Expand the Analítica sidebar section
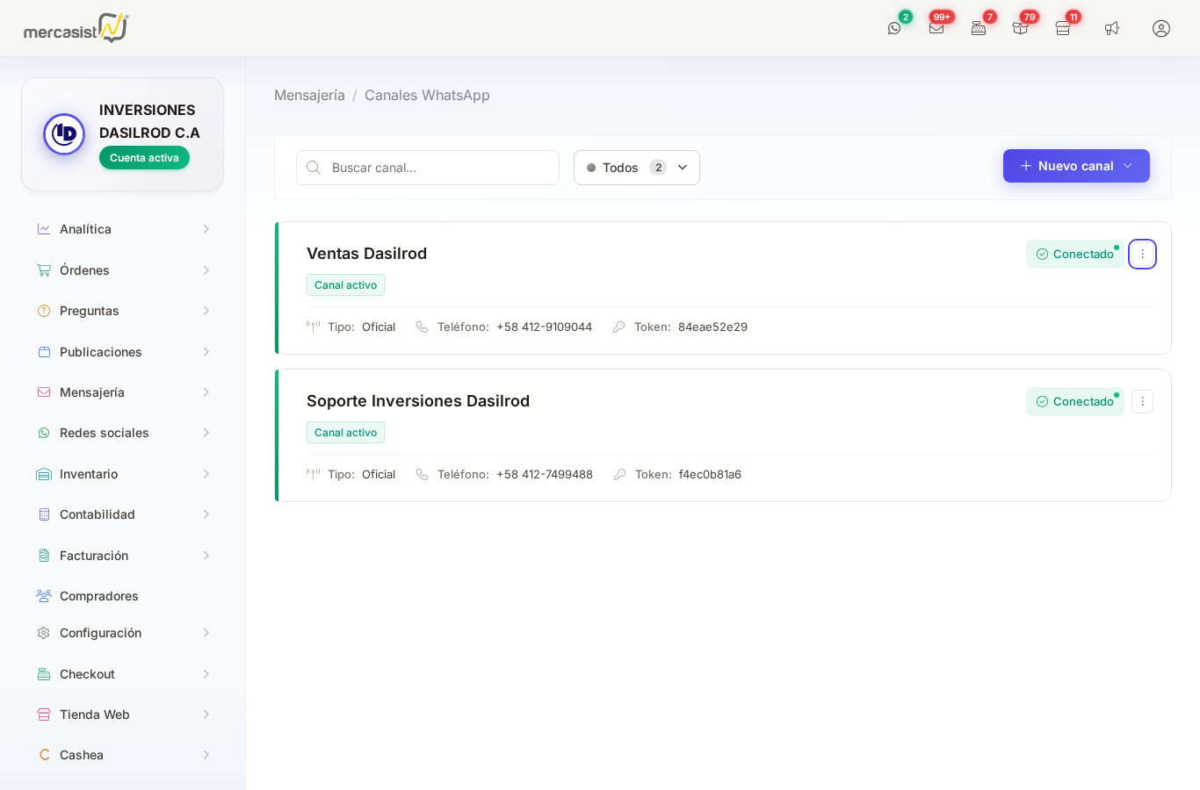Screen dimensions: 1200x790 pos(123,229)
